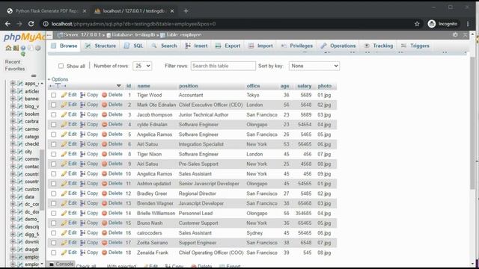The image size is (479, 269).
Task: Click collapse sidebar icon next to server breadcrumb
Action: pyautogui.click(x=49, y=35)
